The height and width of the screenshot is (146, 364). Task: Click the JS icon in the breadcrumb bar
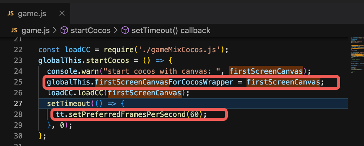(x=15, y=30)
